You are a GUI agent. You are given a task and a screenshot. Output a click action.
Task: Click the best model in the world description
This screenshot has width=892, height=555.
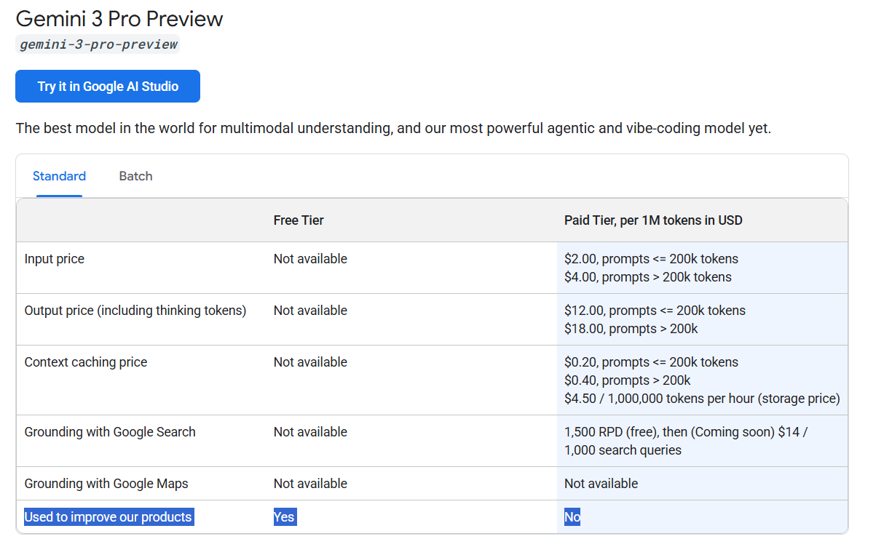[x=393, y=129]
